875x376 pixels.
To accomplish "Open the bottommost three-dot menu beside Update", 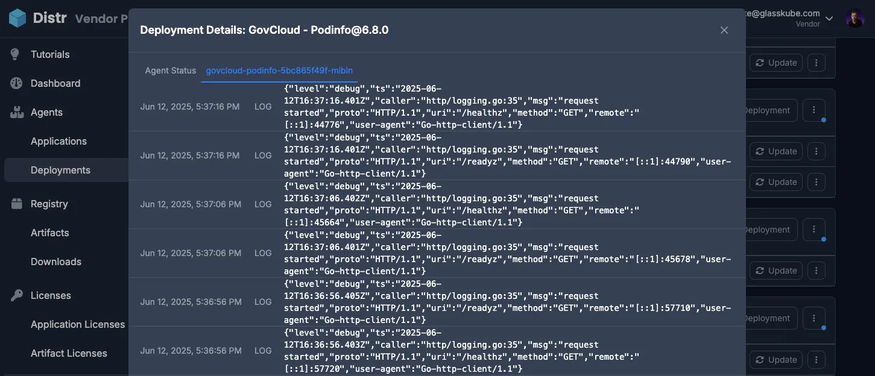I will (817, 360).
